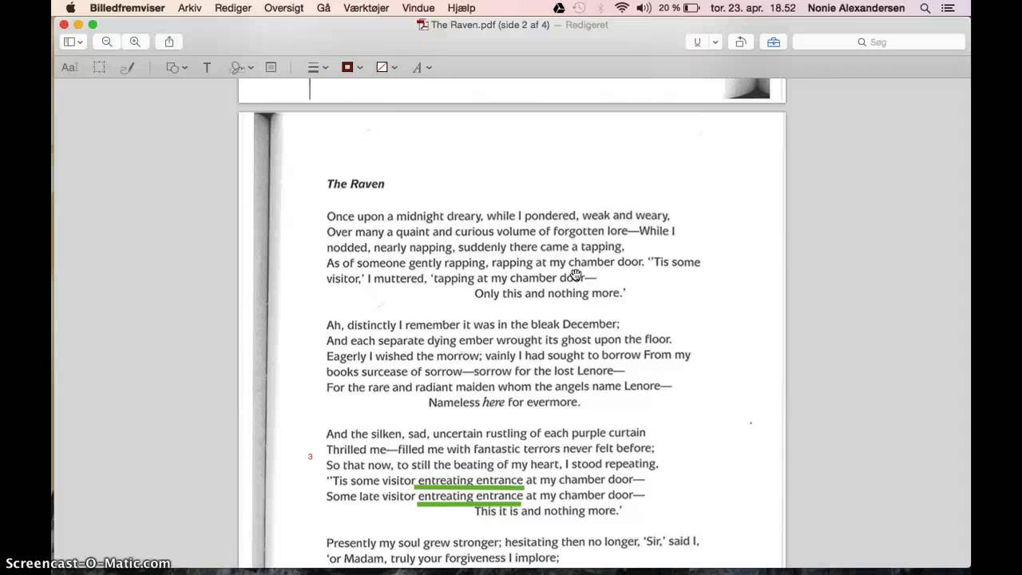Click the Redigeret label in title bar
The width and height of the screenshot is (1022, 575).
[587, 25]
